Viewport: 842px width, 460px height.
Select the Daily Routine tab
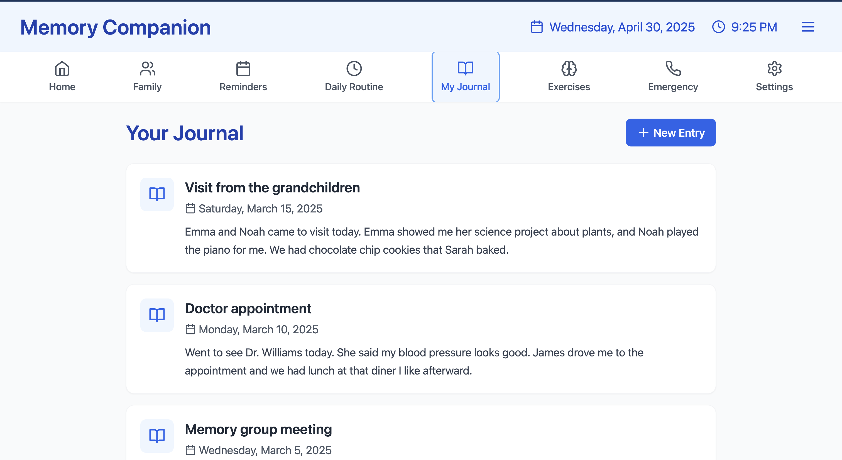click(x=354, y=77)
